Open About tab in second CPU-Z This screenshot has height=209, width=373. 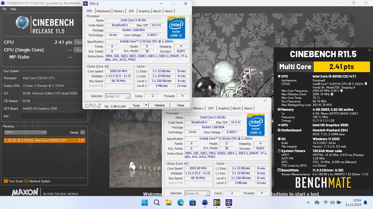(248, 108)
